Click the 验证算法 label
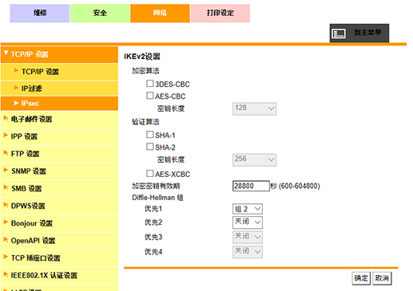This screenshot has height=291, width=413. [x=145, y=122]
